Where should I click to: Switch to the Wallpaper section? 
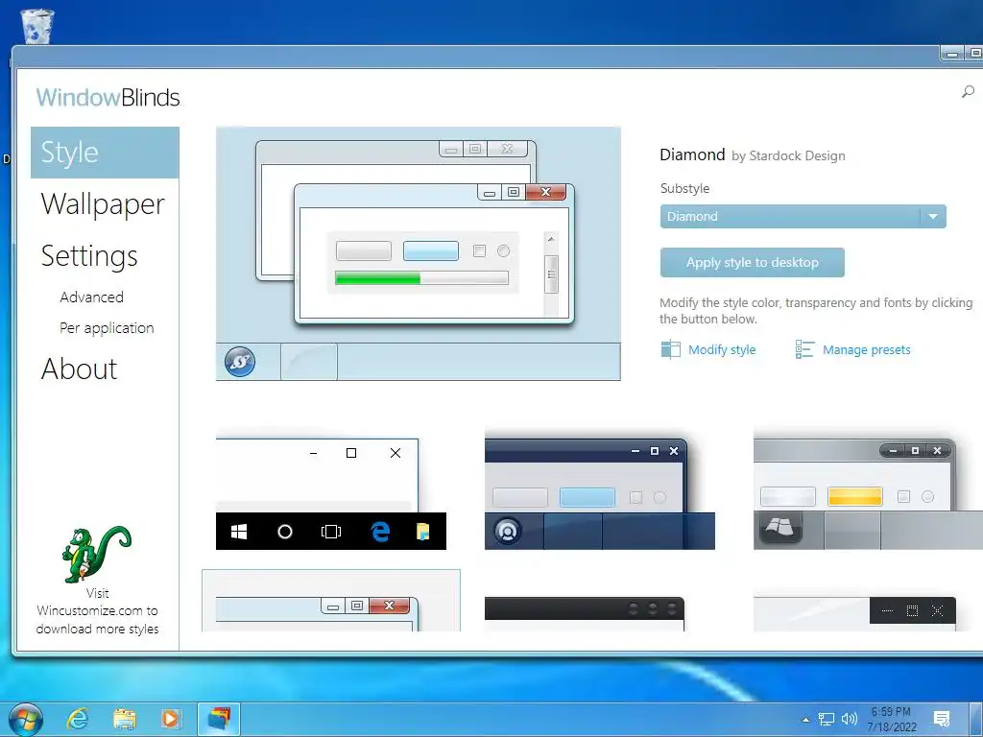(x=103, y=204)
